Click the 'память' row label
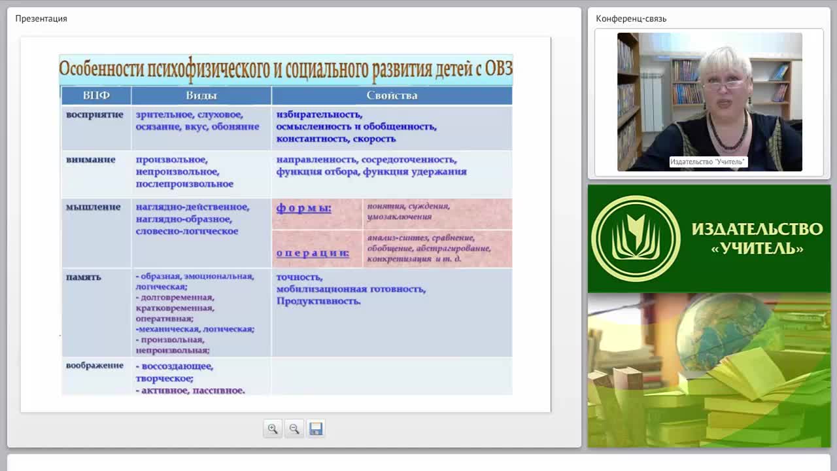Viewport: 837px width, 471px height. pos(84,277)
